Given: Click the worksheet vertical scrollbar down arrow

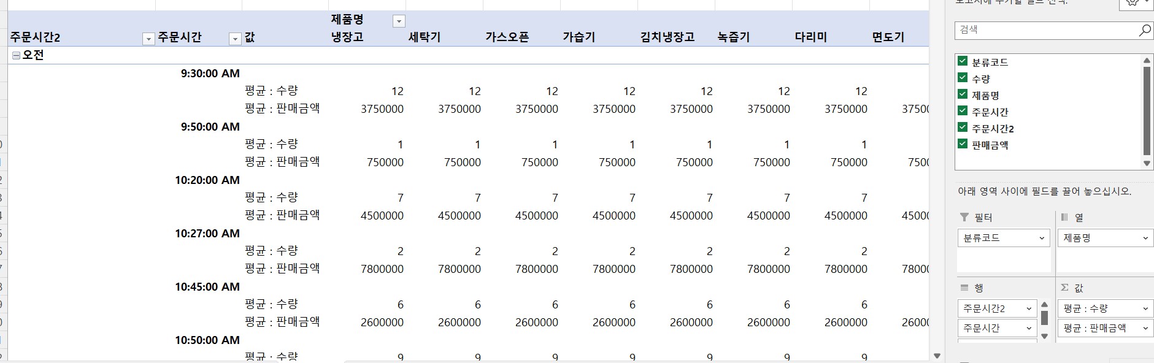Looking at the screenshot, I should coord(936,356).
